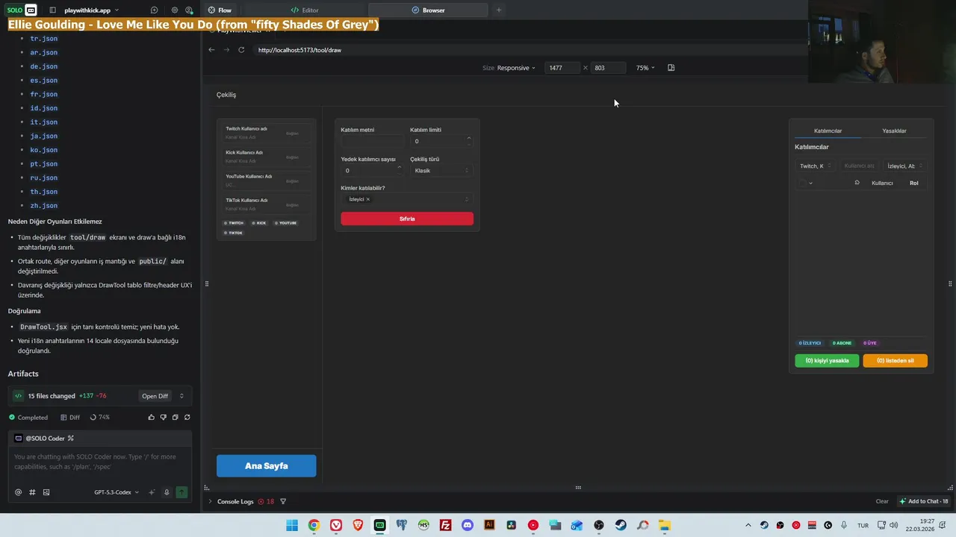Start a new chat with plus icon
The image size is (956, 537).
click(154, 10)
